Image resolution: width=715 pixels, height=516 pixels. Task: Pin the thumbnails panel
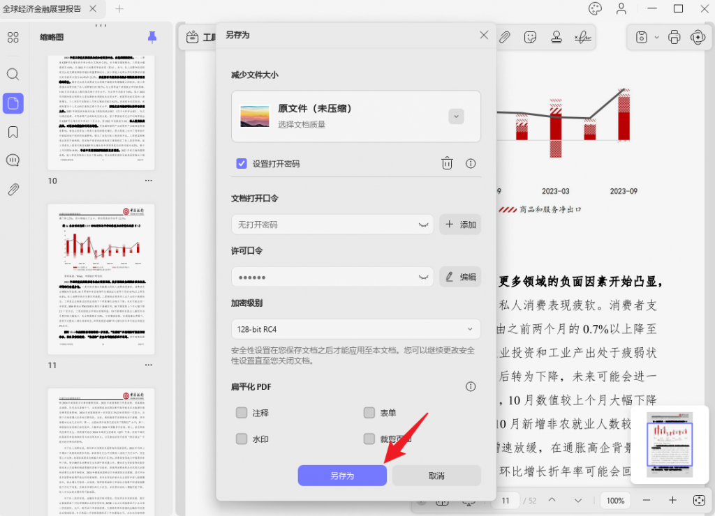[152, 38]
